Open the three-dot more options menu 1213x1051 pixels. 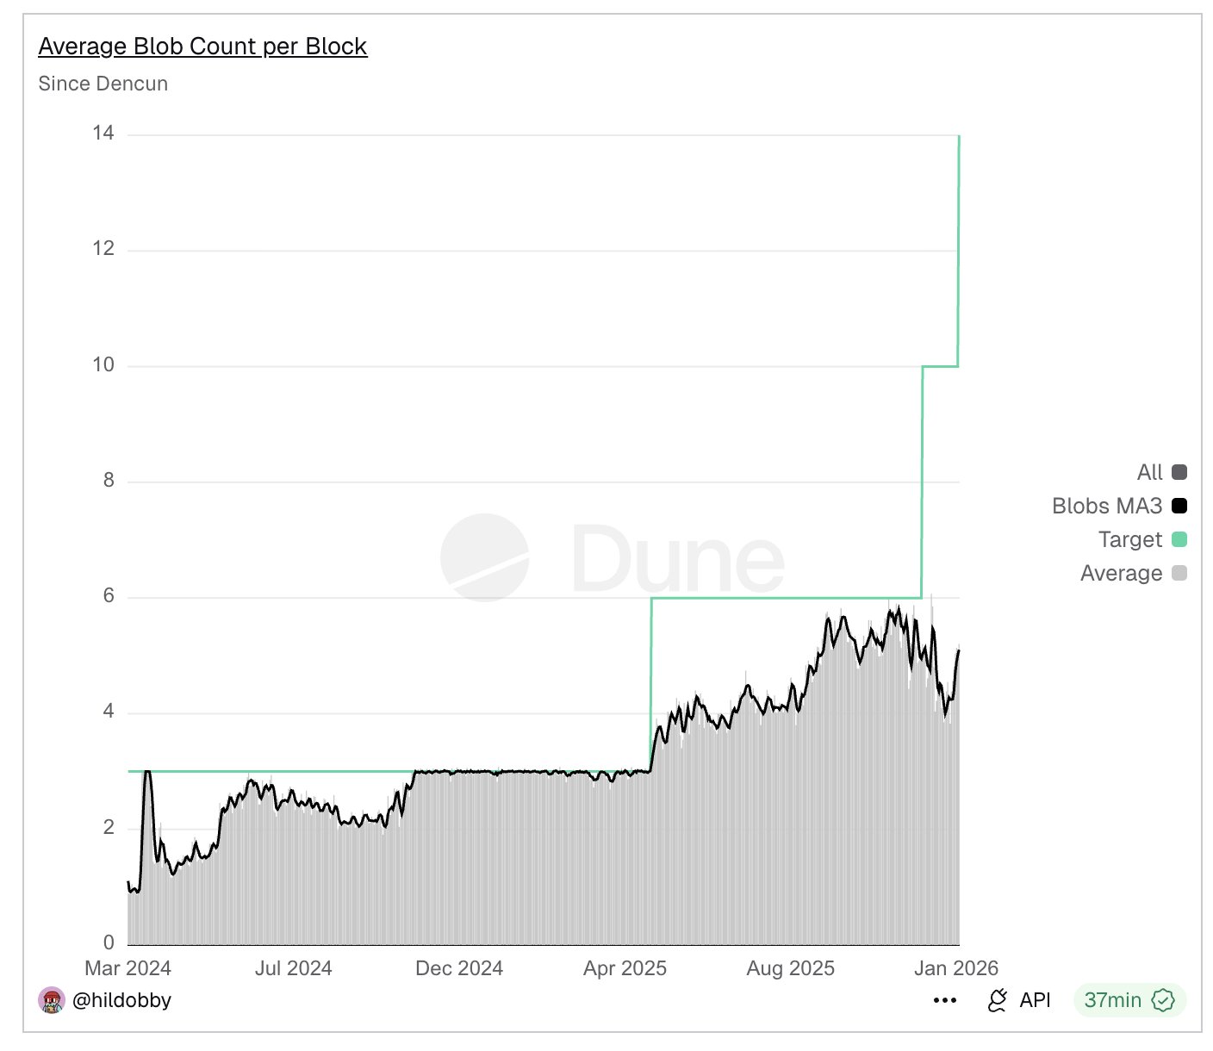[x=945, y=1000]
